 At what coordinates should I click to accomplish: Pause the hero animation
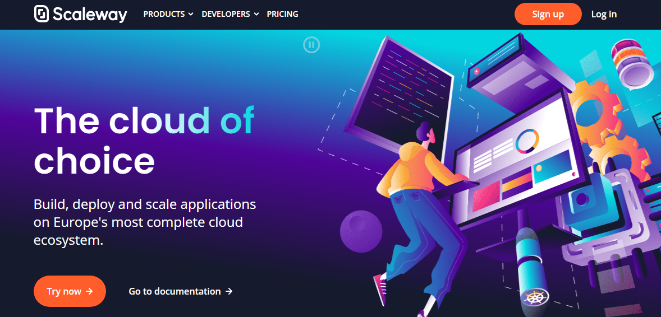(x=311, y=45)
